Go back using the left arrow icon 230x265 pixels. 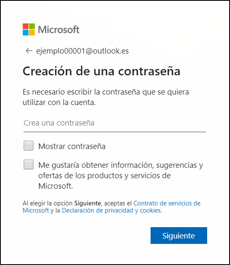pos(29,51)
